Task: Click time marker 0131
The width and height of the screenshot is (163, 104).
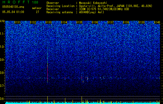Action: (x=17, y=22)
